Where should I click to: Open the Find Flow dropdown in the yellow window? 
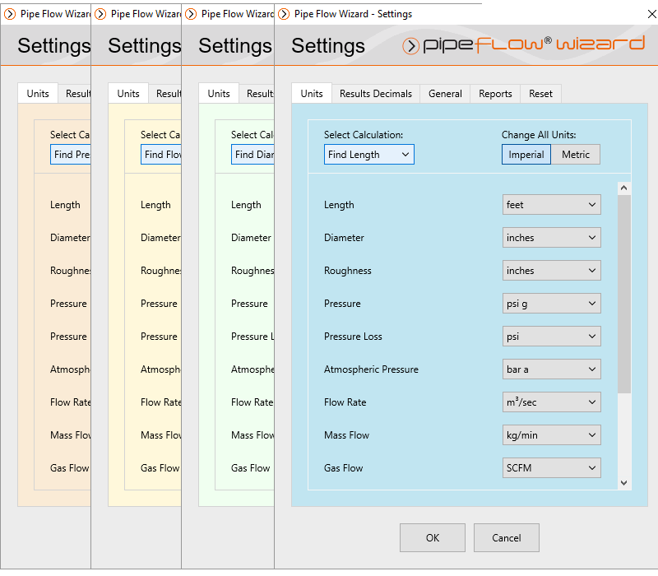[x=161, y=155]
